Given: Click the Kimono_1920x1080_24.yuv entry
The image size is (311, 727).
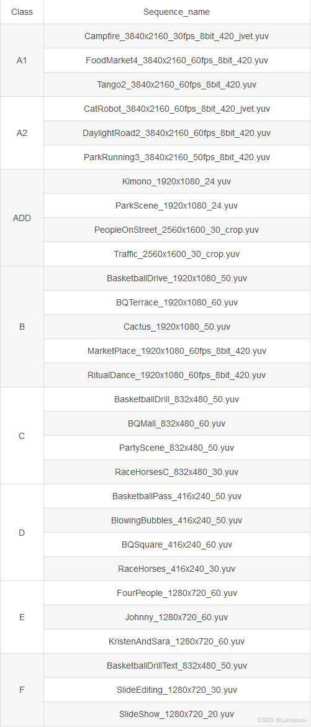Looking at the screenshot, I should [x=176, y=181].
